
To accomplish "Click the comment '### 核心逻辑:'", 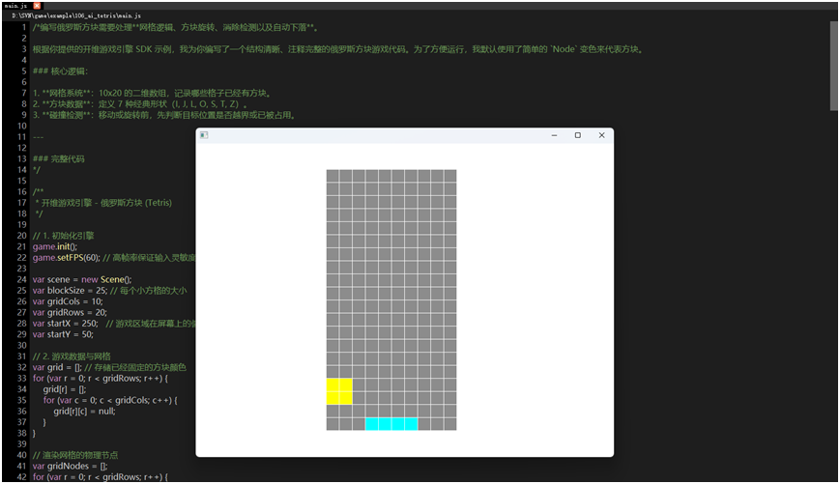I will [x=60, y=71].
